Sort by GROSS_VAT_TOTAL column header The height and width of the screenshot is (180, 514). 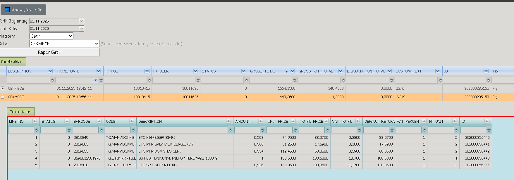[x=316, y=71]
